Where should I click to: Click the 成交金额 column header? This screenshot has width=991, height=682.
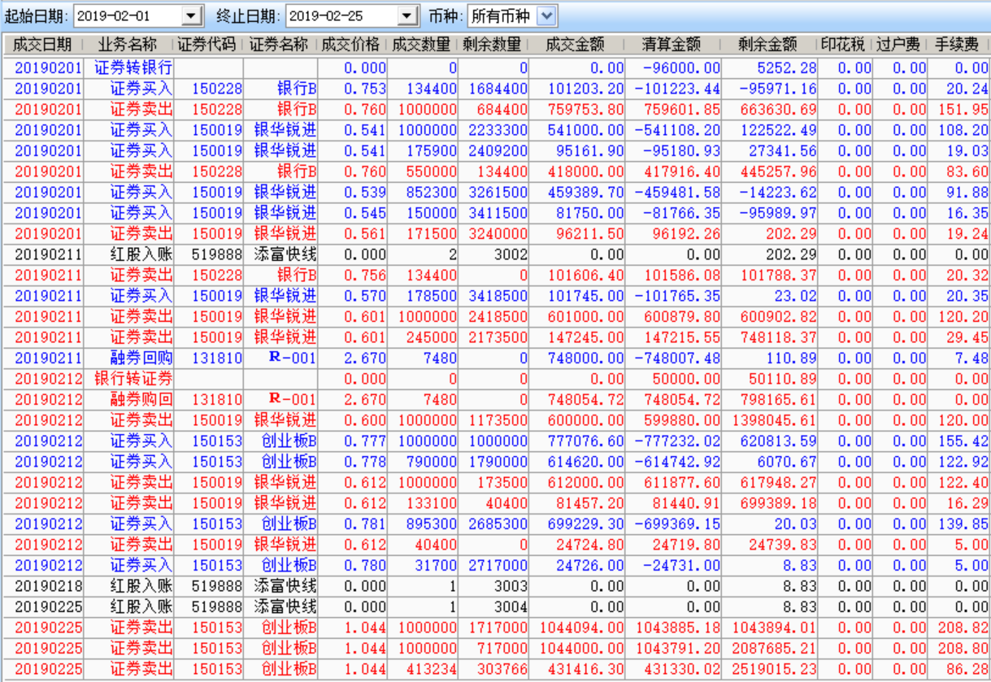coord(577,45)
